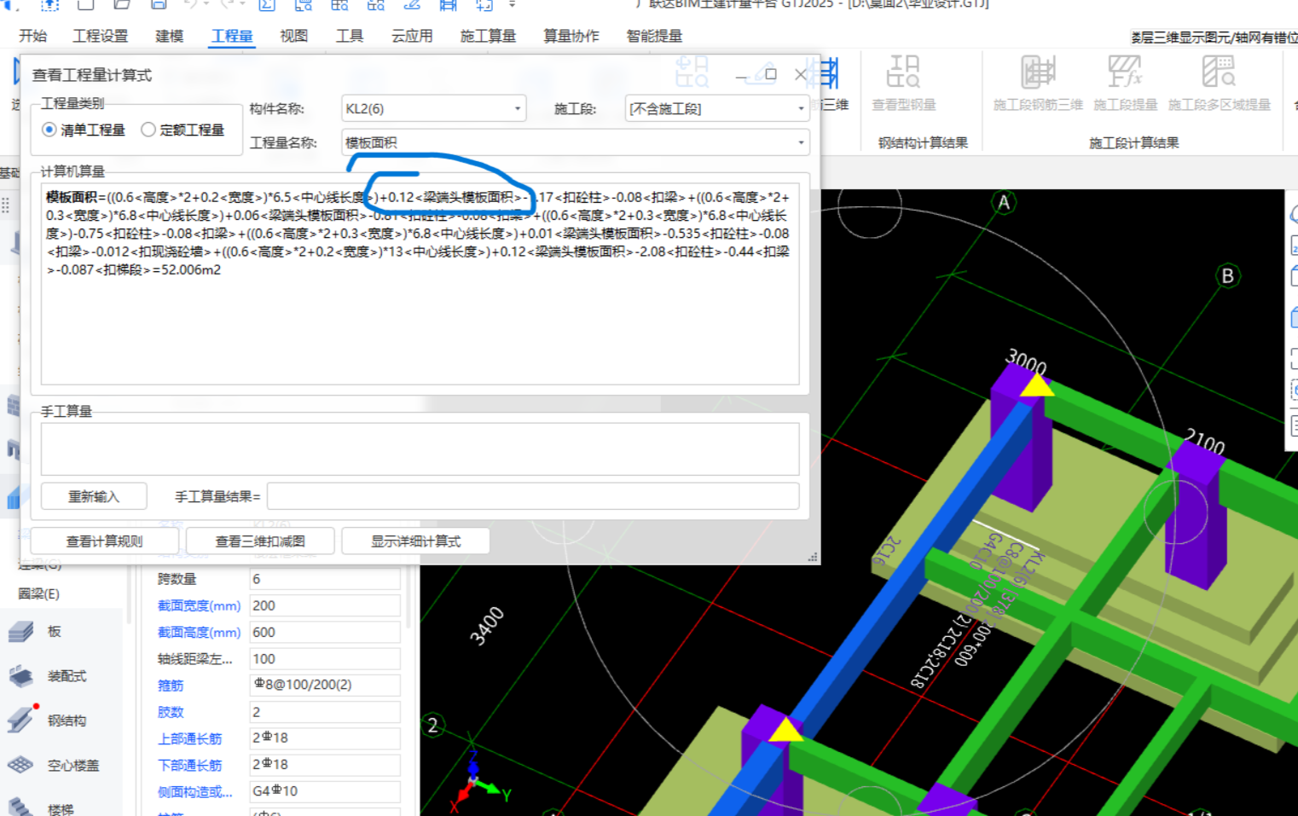
Task: Click the 查看计算规则 button
Action: (105, 541)
